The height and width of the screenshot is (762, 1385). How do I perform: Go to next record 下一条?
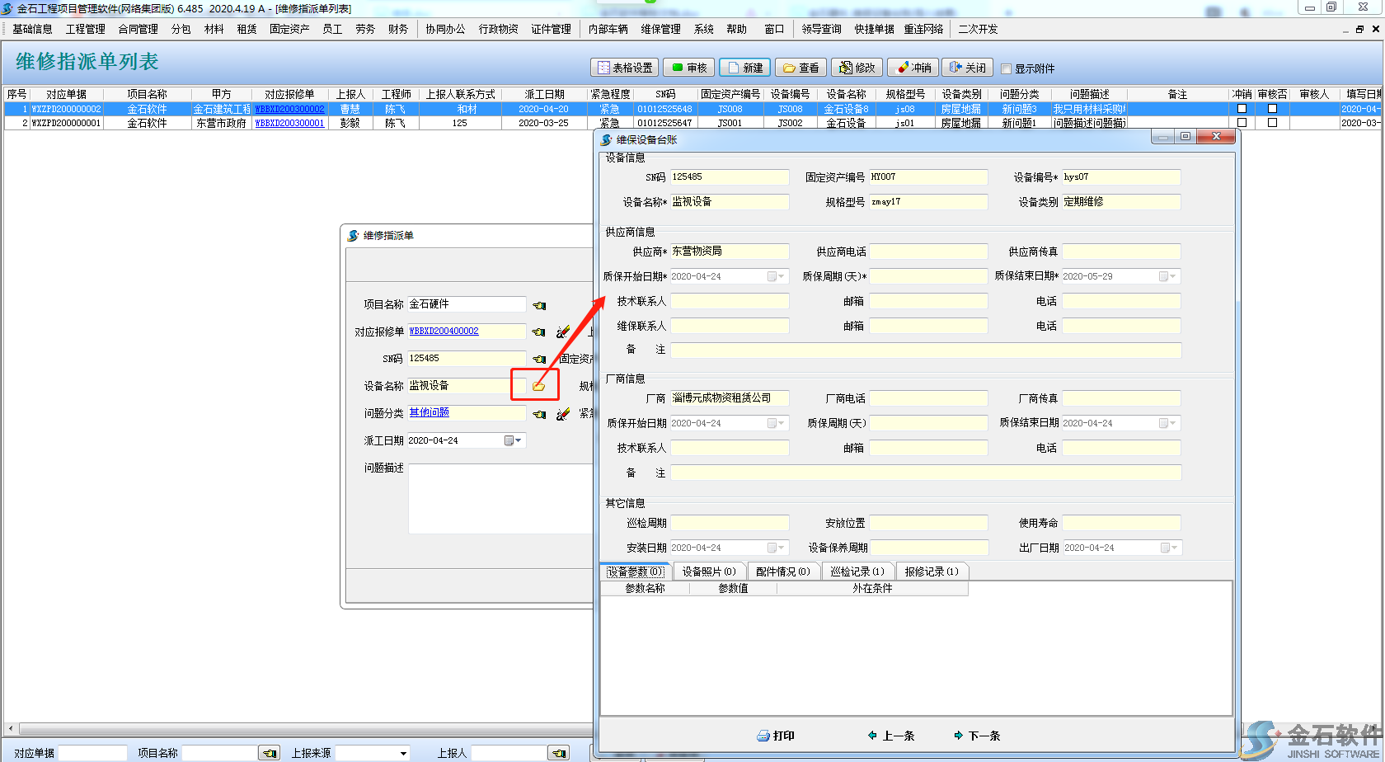[x=978, y=736]
